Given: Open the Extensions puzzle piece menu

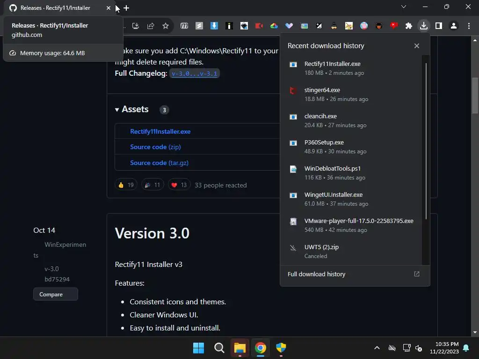Looking at the screenshot, I should coord(409,26).
